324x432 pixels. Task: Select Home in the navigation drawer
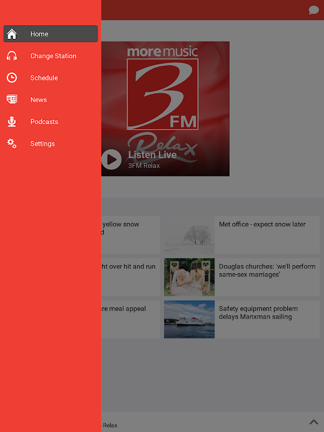click(50, 34)
